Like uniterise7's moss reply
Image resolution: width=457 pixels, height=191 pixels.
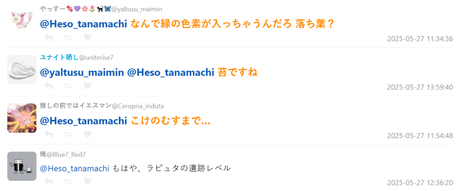[88, 86]
